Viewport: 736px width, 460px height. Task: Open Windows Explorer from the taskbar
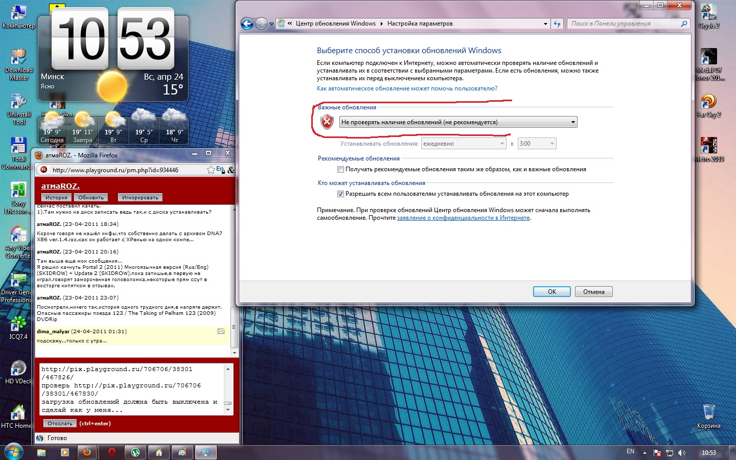[x=41, y=452]
